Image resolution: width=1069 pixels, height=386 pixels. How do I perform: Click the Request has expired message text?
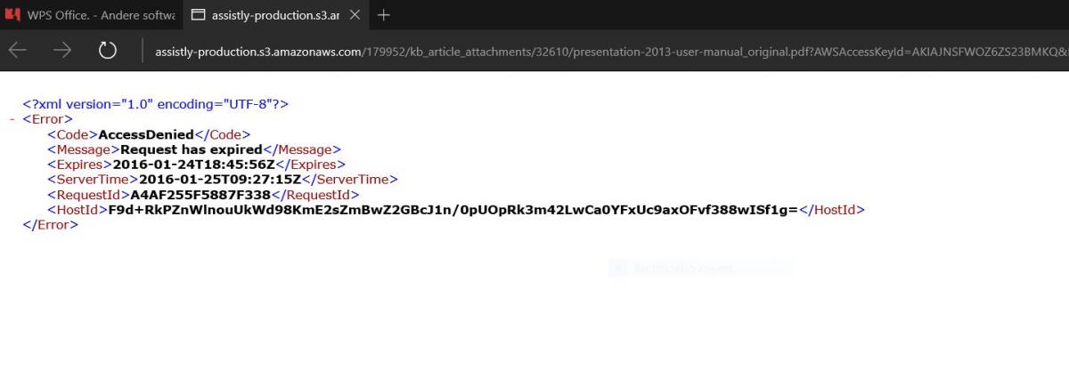click(x=192, y=149)
